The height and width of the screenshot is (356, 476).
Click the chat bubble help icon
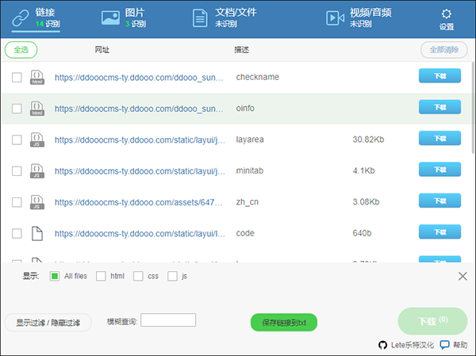pyautogui.click(x=445, y=345)
